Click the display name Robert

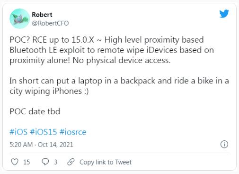click(x=42, y=15)
